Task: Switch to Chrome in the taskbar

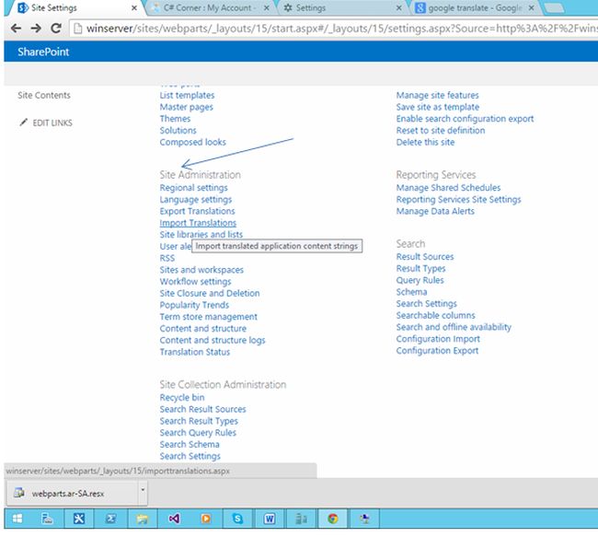Action: [332, 519]
